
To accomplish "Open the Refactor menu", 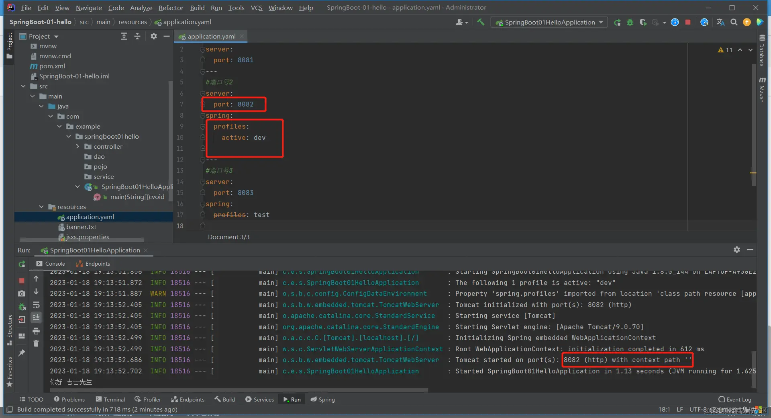I will (x=171, y=8).
